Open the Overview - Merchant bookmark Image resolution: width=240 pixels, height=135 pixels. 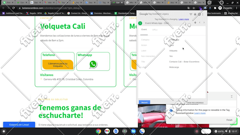[101, 13]
